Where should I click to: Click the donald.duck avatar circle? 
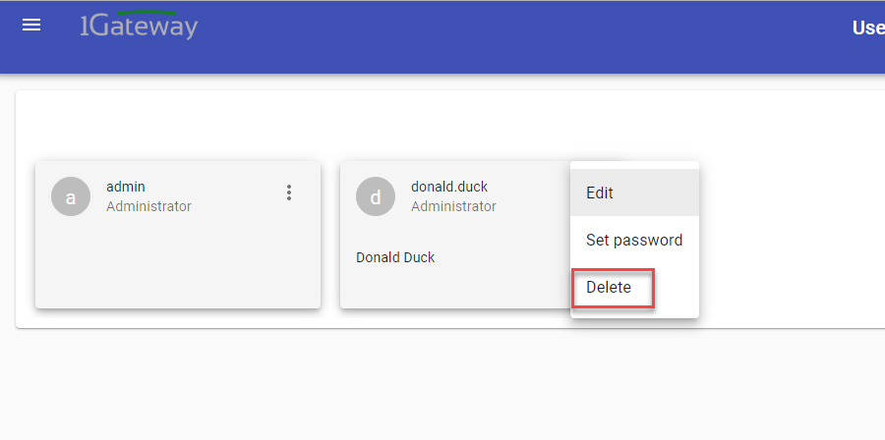point(375,196)
